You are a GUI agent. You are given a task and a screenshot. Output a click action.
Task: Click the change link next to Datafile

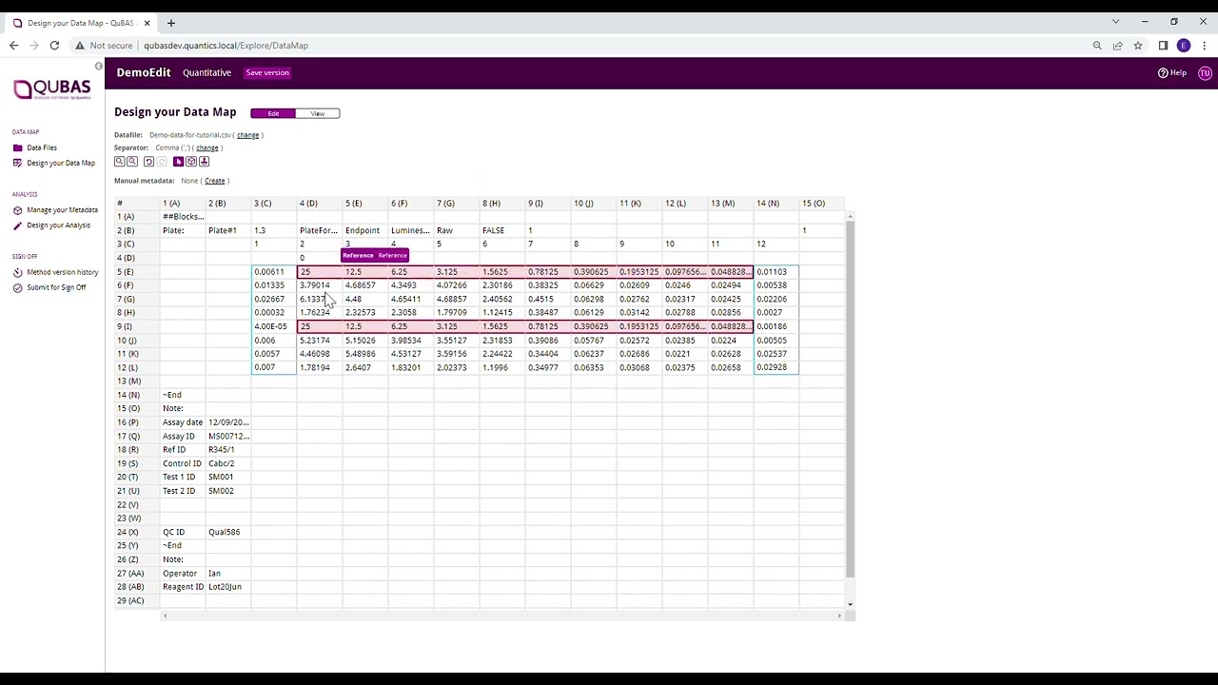[x=247, y=135]
